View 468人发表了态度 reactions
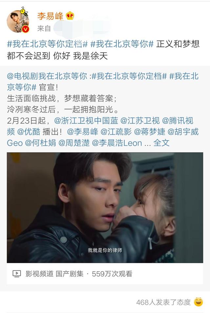The image size is (210, 313). (164, 302)
